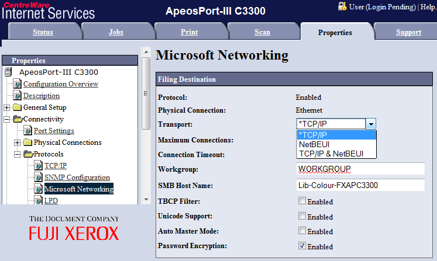Expand the Physical Connections tree node
This screenshot has width=437, height=261.
coord(18,142)
